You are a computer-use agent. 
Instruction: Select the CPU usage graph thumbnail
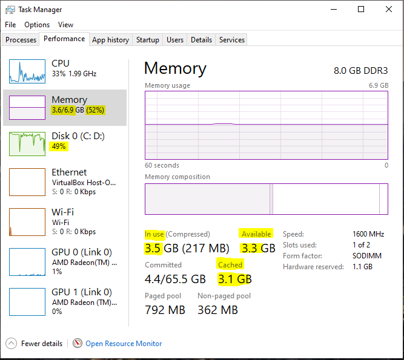[27, 71]
